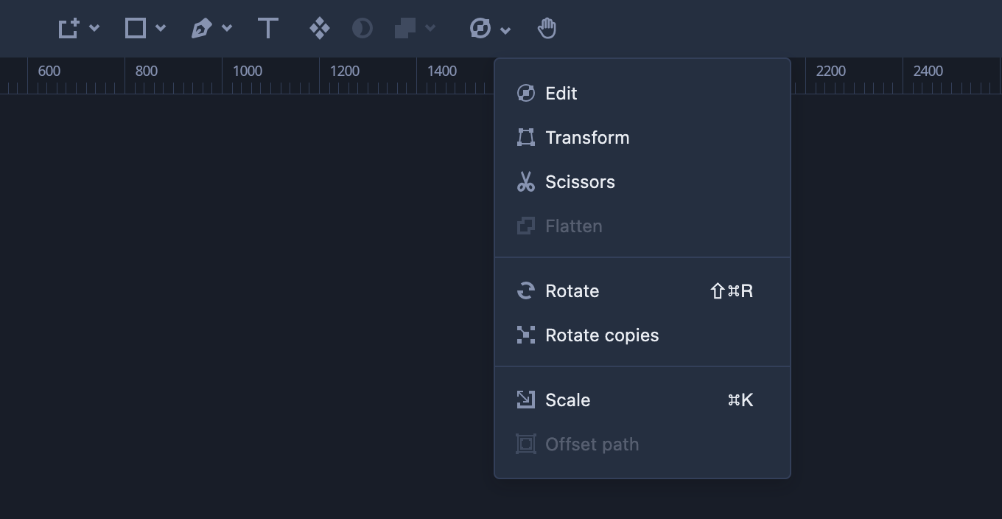Select the Artboard insert tool
The width and height of the screenshot is (1002, 519).
coord(69,29)
